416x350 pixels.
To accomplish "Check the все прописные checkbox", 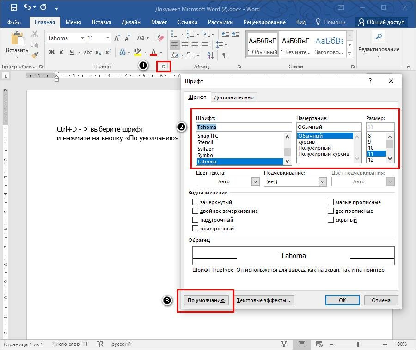I will pyautogui.click(x=330, y=211).
